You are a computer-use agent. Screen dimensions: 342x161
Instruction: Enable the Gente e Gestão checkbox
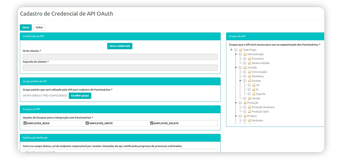click(x=245, y=63)
